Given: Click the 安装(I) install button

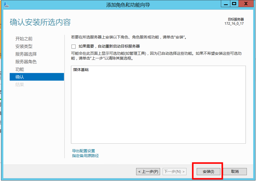Looking at the screenshot, I should (x=208, y=172).
